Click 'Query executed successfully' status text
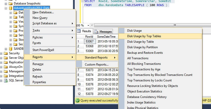Screen dimensions: 211x109 [99, 101]
